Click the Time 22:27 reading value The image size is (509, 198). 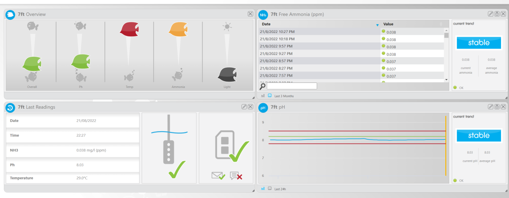coord(81,135)
